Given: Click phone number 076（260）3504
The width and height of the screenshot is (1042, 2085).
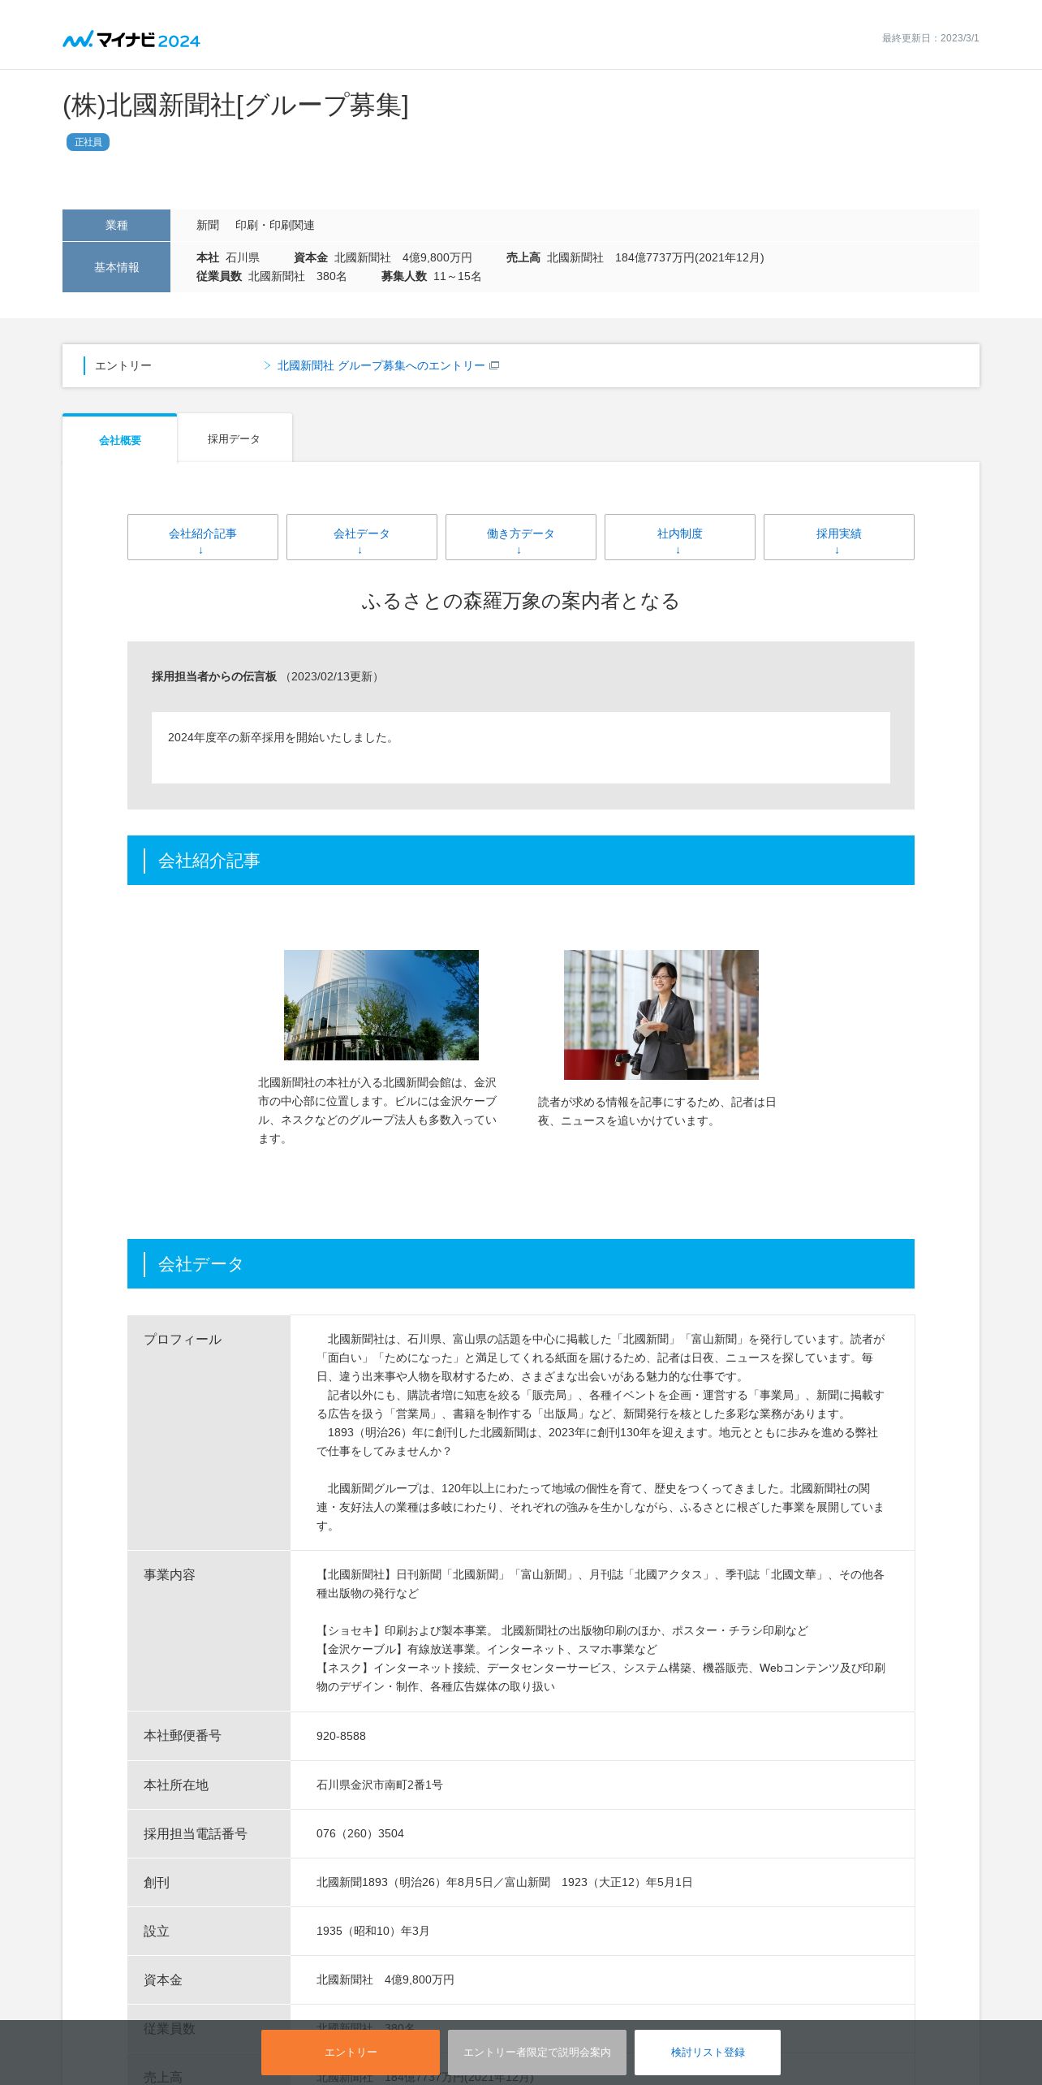Looking at the screenshot, I should 360,1833.
